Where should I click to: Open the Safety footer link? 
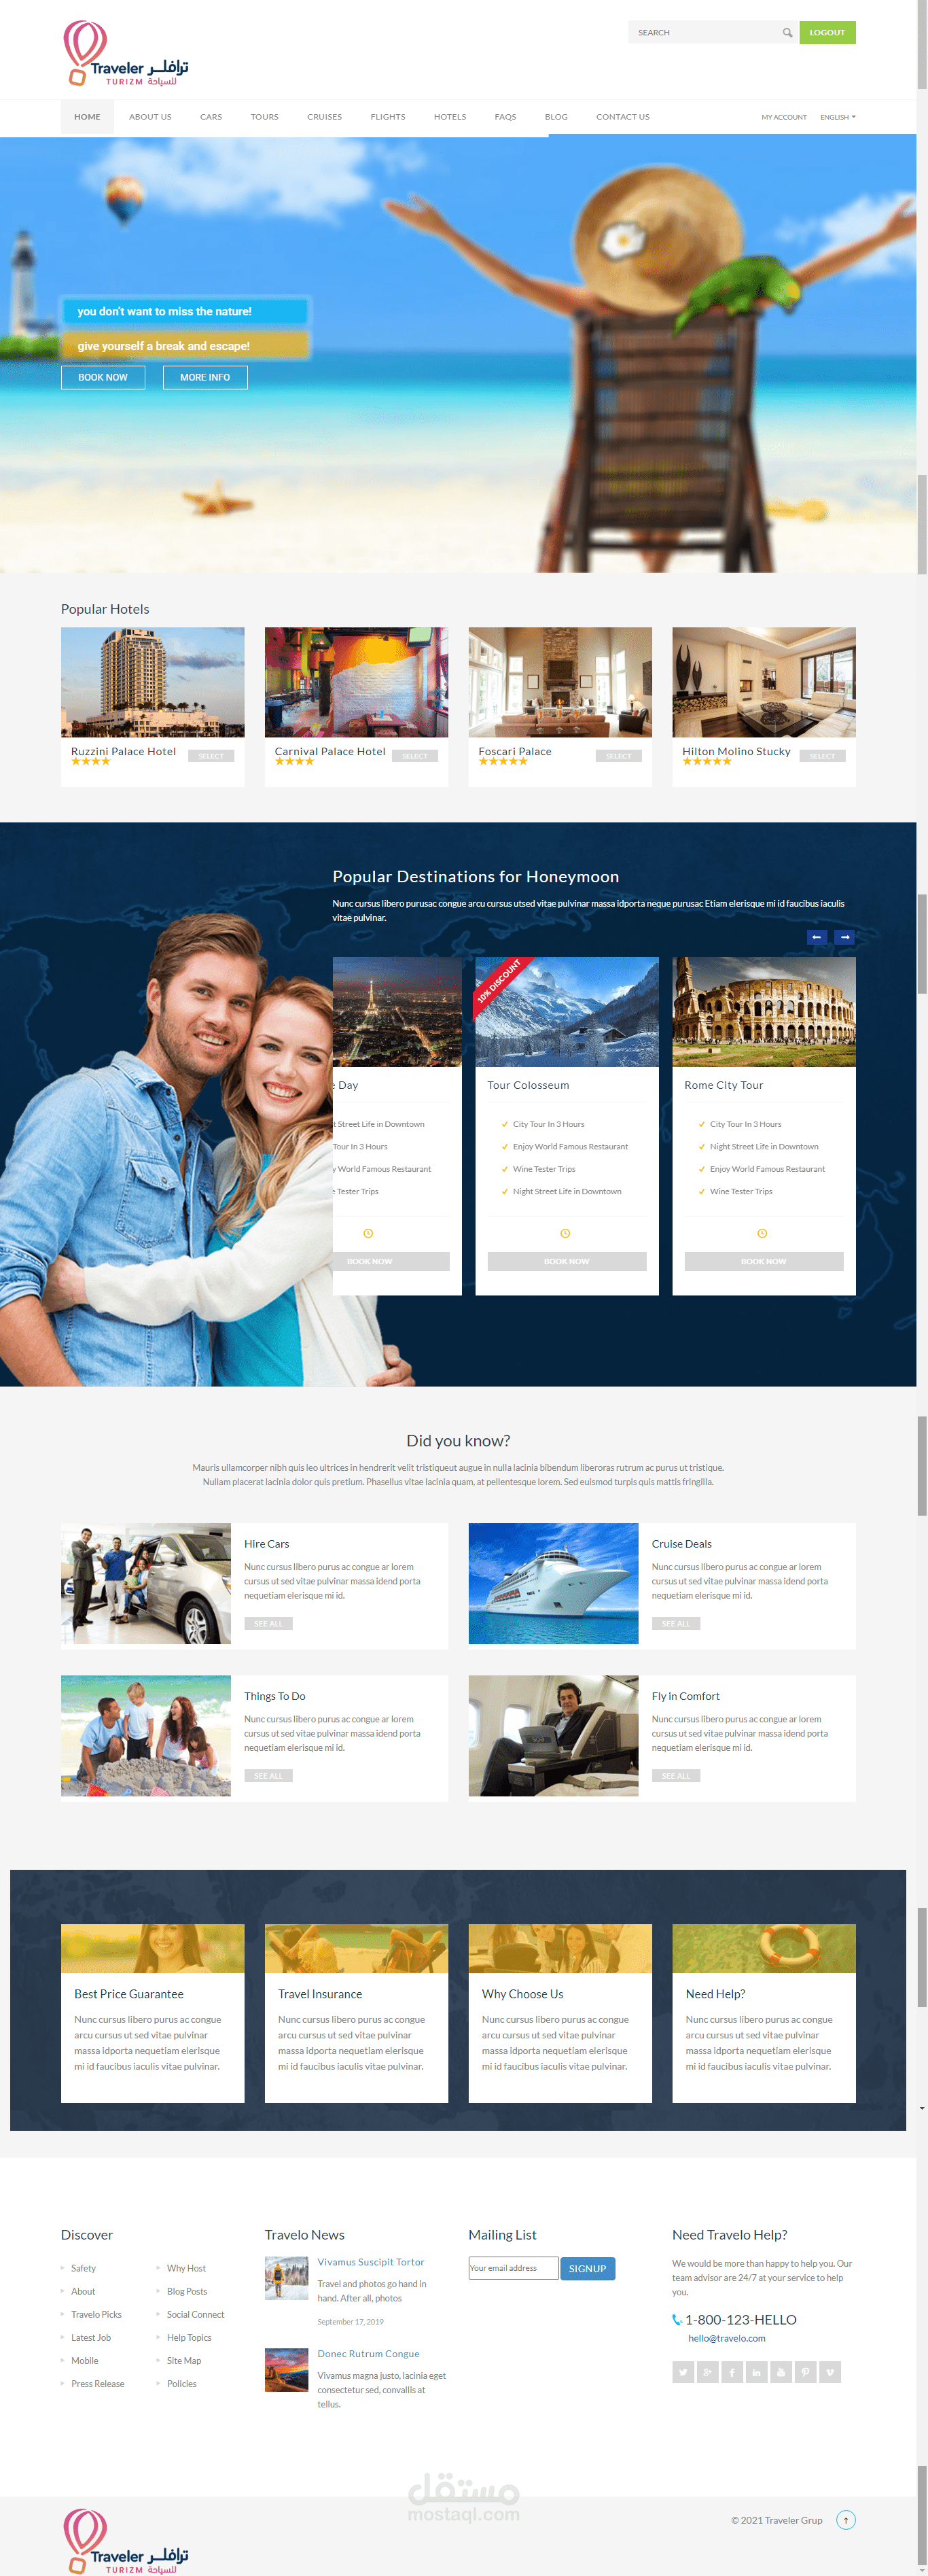[x=84, y=2268]
